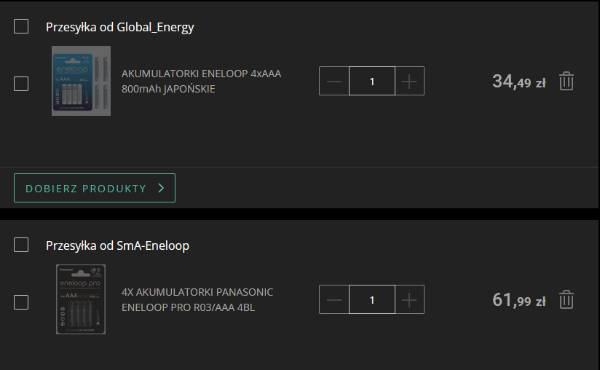The image size is (600, 370).
Task: Open the 4X Akumulatorki Panasonic Eneloop Pro link
Action: (197, 299)
